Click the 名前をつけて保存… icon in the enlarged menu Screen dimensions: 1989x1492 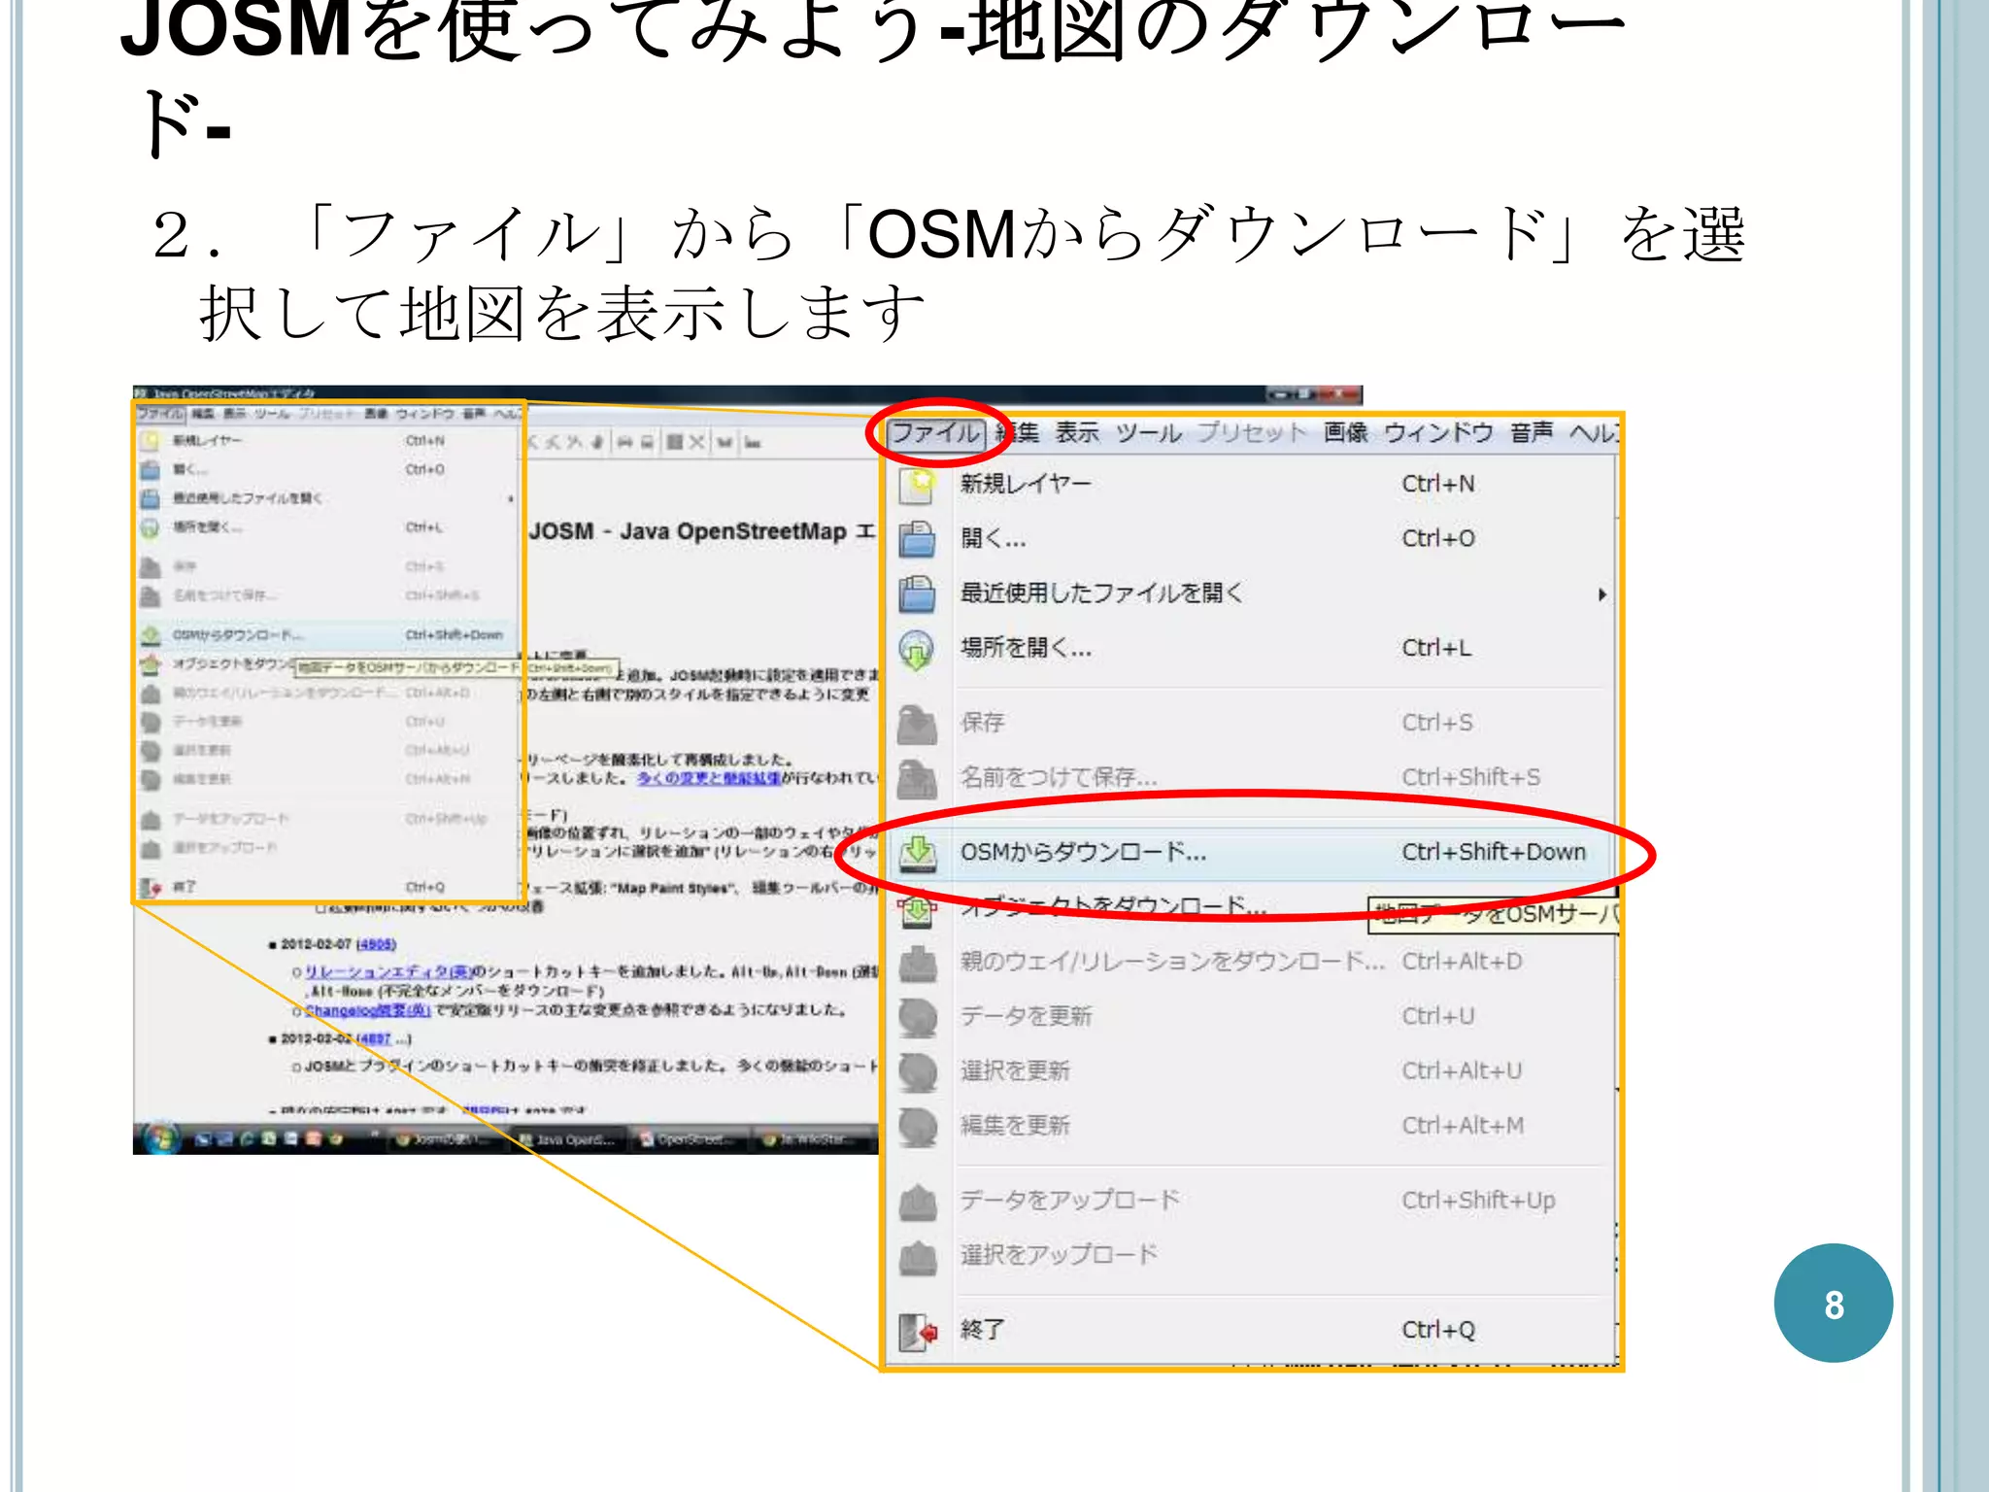click(x=917, y=778)
